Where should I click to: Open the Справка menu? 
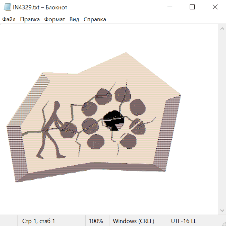point(95,19)
